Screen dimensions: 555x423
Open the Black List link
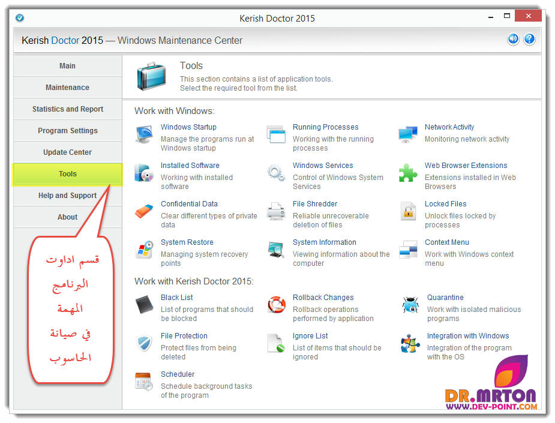coord(176,298)
